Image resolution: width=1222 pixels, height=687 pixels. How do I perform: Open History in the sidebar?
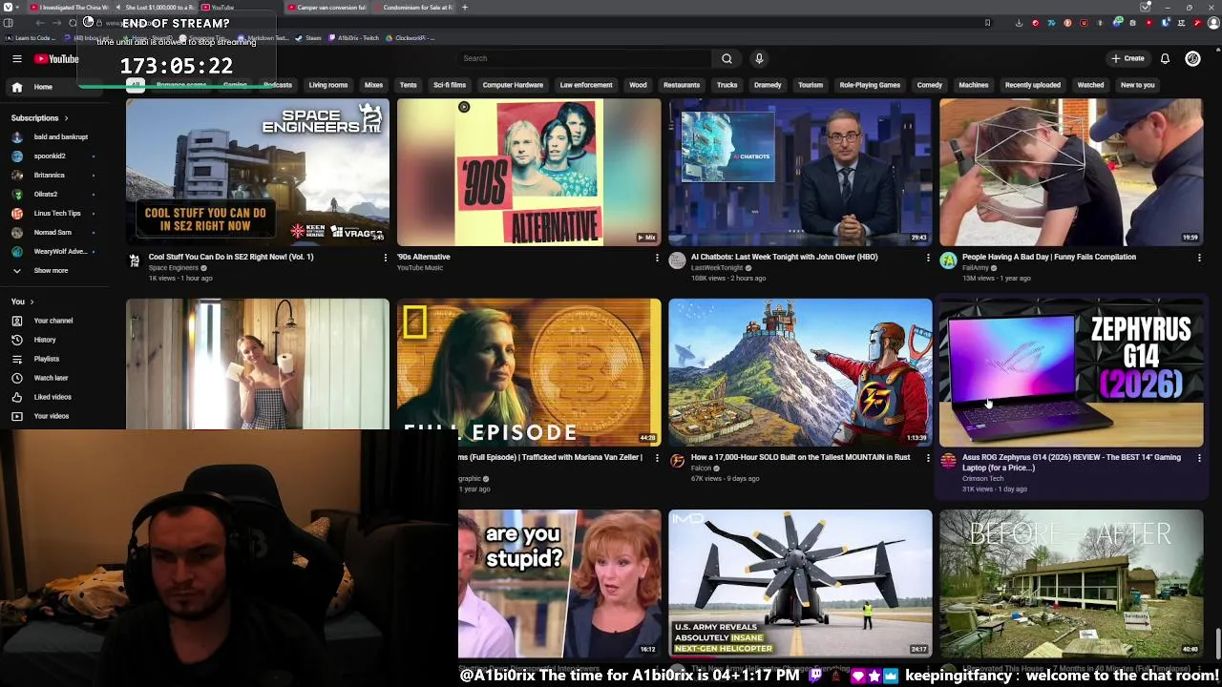pos(45,340)
